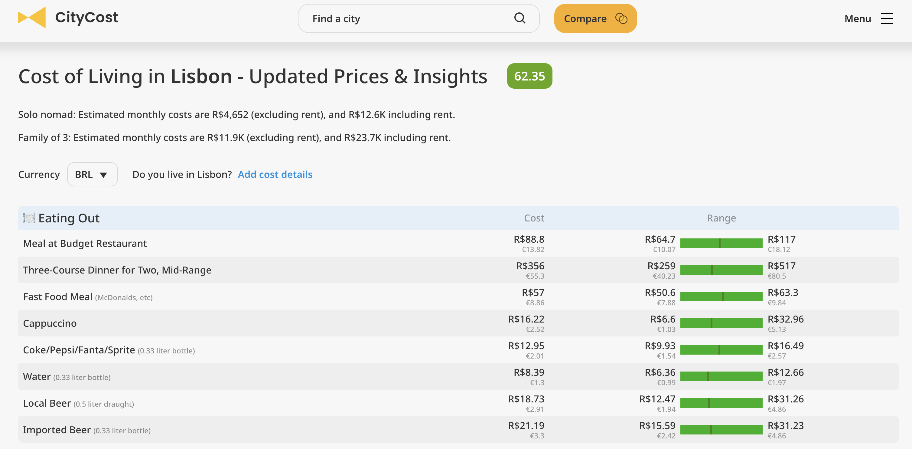Image resolution: width=912 pixels, height=449 pixels.
Task: Click the CityCost bowtie logo icon
Action: click(x=32, y=18)
